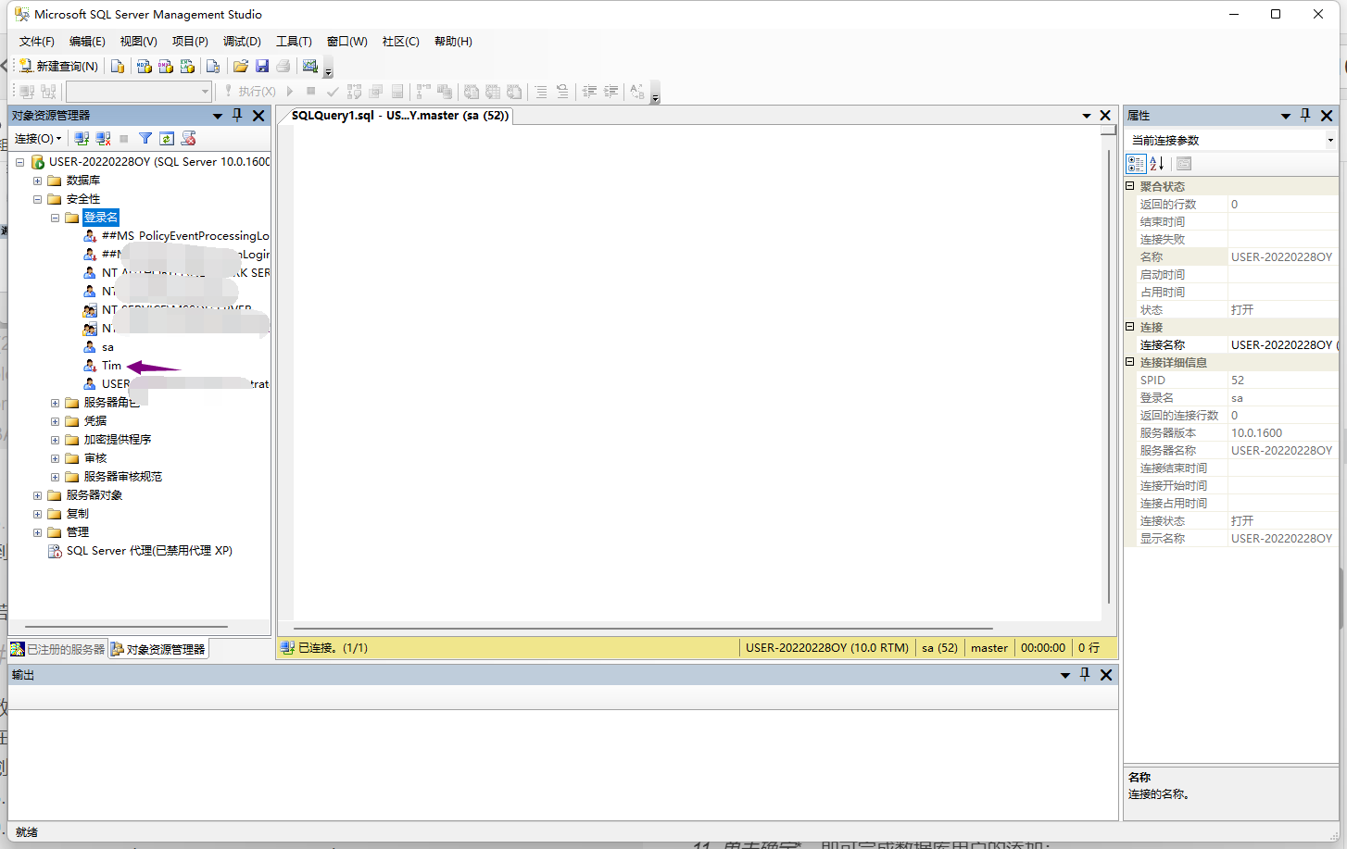
Task: Click the Connect Object Explorer icon
Action: [x=82, y=138]
